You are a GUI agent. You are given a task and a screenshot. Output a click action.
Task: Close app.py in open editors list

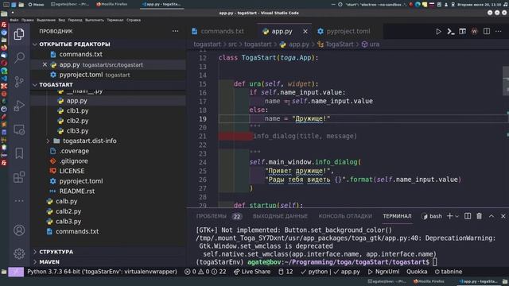(45, 64)
